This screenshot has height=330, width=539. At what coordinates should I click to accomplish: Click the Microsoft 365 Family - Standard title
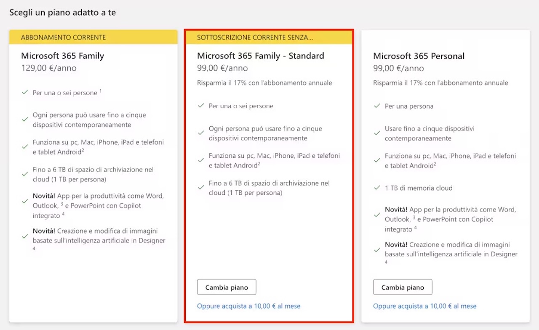[261, 56]
